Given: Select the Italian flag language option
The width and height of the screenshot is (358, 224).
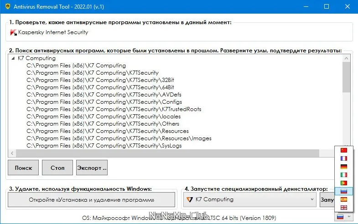Looking at the screenshot, I should tap(343, 175).
